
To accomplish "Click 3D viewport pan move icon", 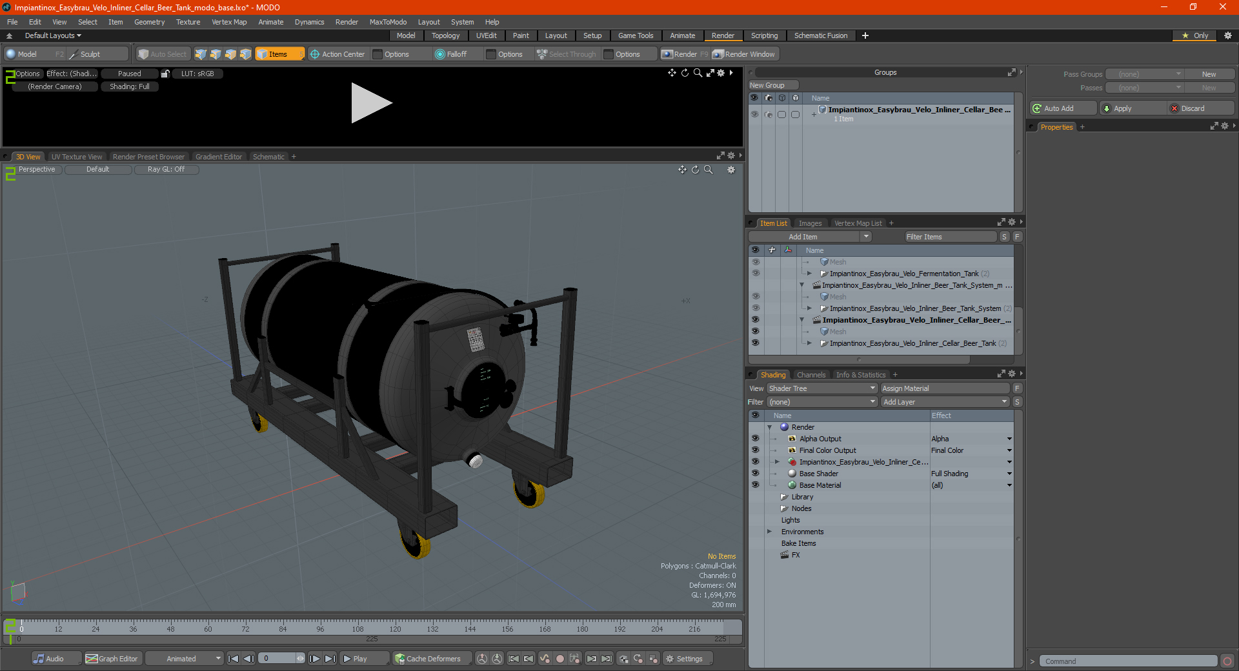I will point(682,170).
